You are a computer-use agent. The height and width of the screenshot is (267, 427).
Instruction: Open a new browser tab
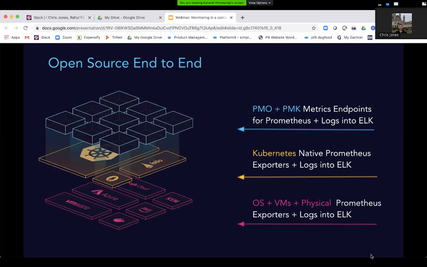[x=242, y=17]
